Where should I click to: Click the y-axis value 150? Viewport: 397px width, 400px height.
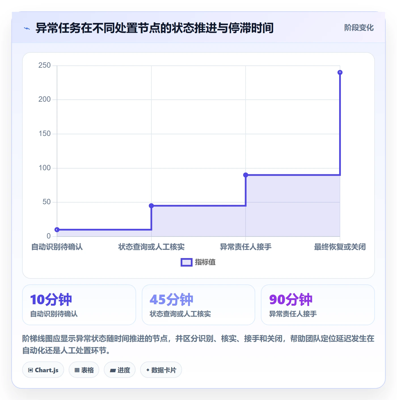coord(45,134)
